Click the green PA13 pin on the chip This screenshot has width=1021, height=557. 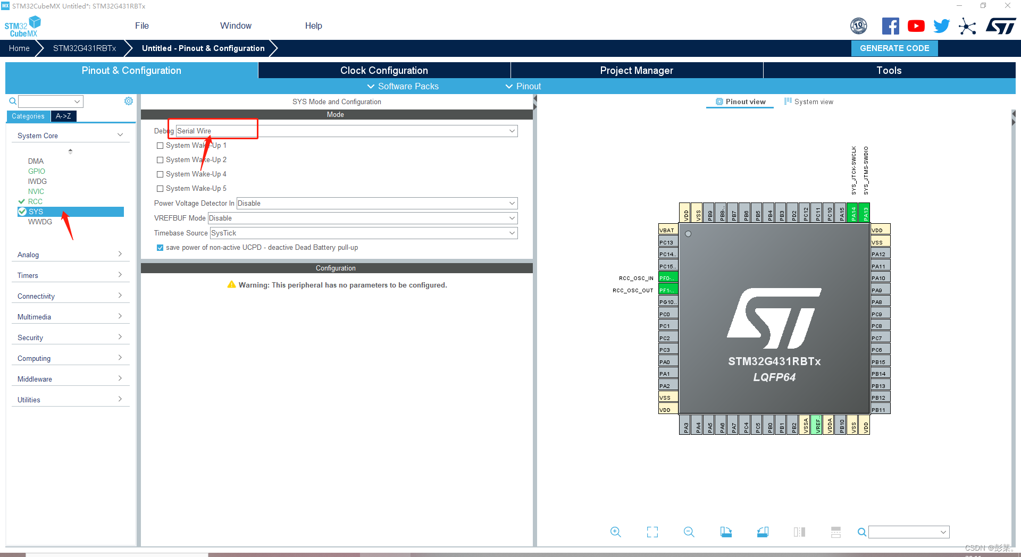click(x=865, y=213)
